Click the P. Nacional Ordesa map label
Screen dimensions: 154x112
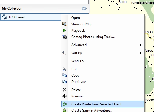coord(142,3)
